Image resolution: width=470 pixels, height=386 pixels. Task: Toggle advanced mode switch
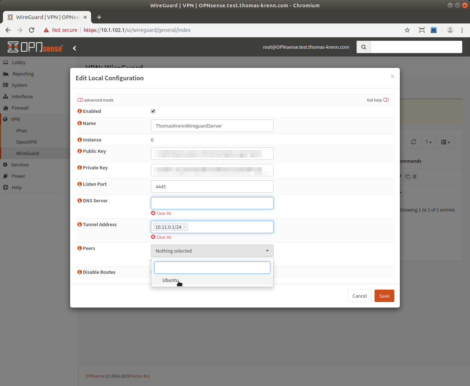[x=80, y=100]
